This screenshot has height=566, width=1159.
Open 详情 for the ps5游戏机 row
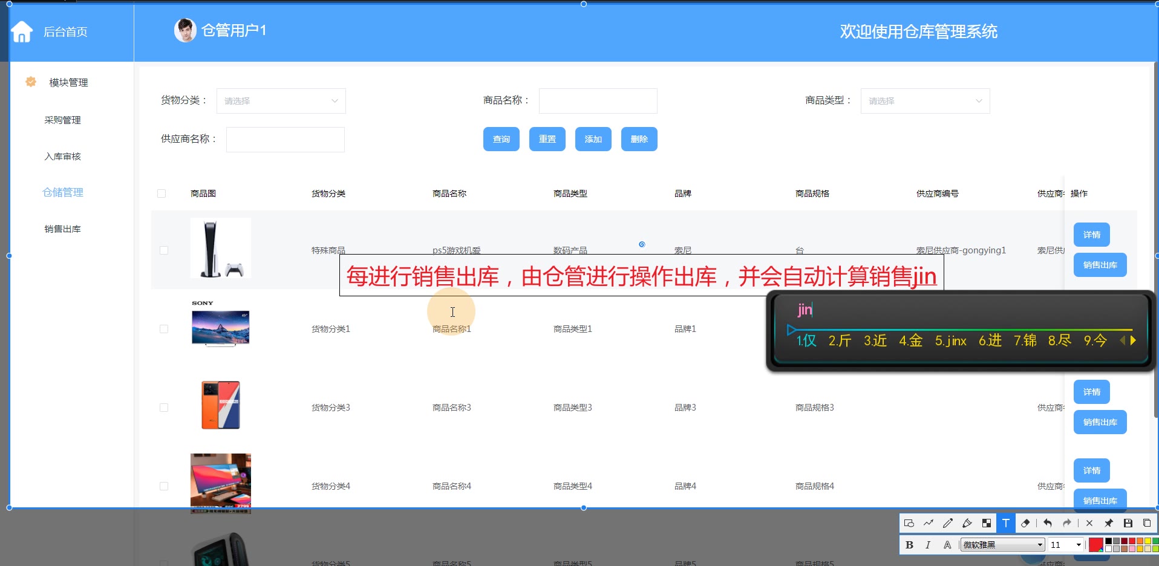pyautogui.click(x=1092, y=235)
